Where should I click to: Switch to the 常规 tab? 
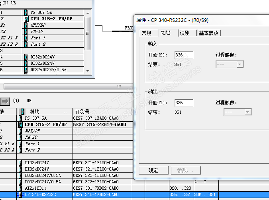147,33
